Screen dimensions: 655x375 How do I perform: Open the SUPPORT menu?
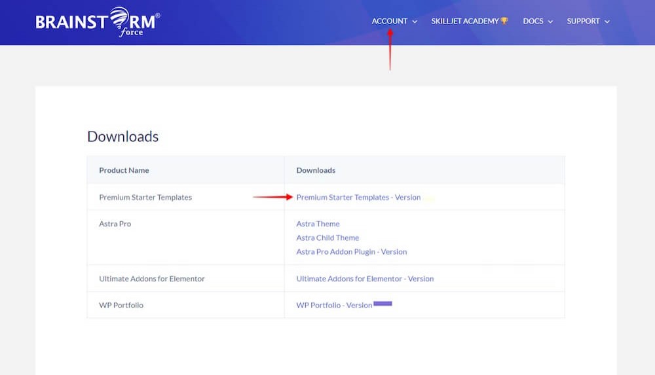583,21
